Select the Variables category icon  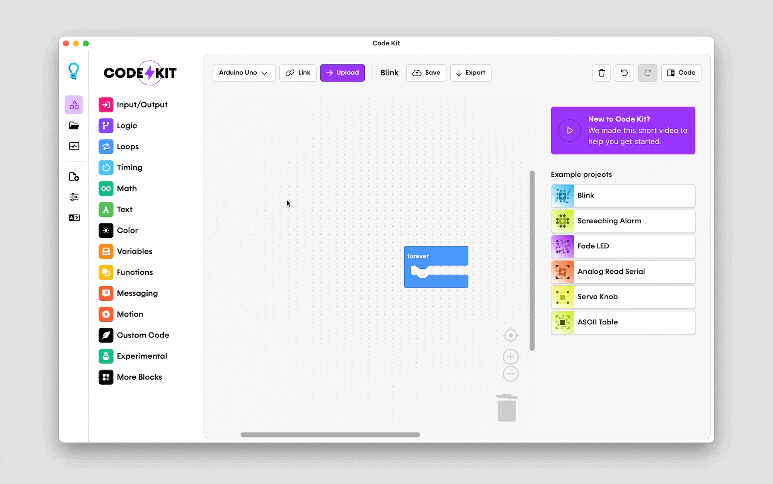106,251
